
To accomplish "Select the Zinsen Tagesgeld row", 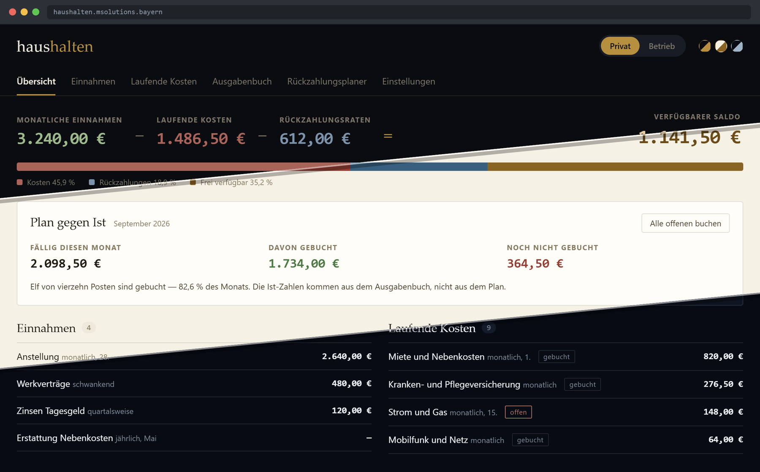I will 194,411.
